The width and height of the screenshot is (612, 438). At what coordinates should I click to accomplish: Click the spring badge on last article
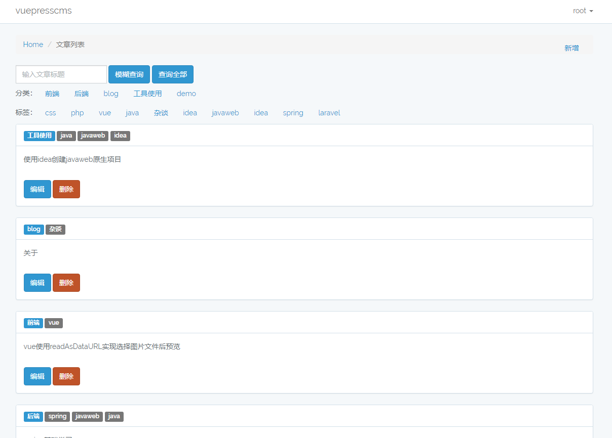tap(57, 416)
